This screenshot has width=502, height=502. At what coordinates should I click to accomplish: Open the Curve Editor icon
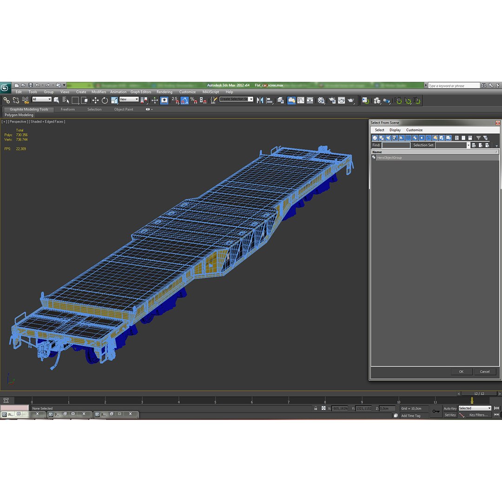(x=301, y=100)
